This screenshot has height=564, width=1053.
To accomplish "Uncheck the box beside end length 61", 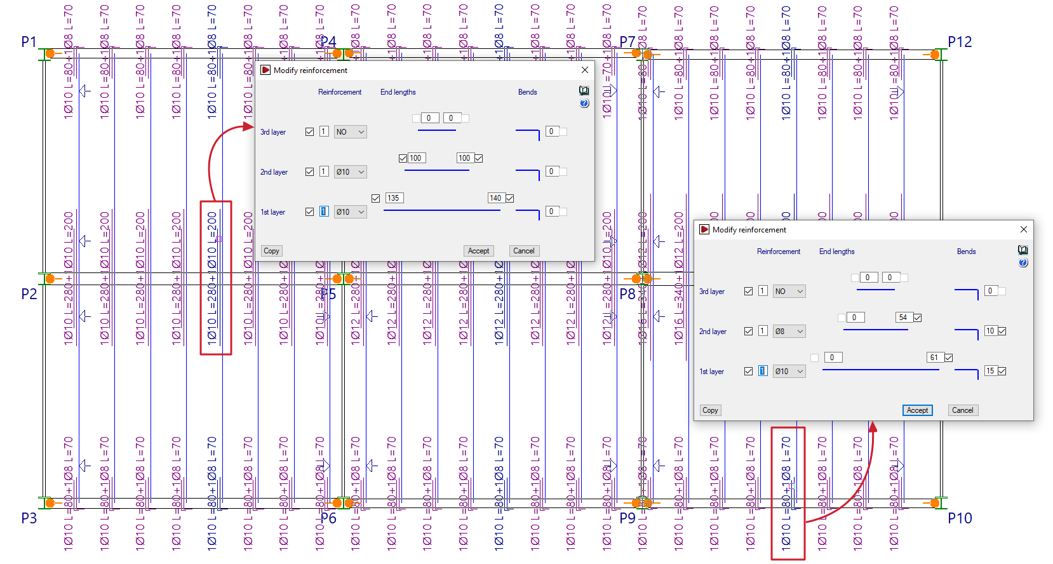I will click(949, 358).
